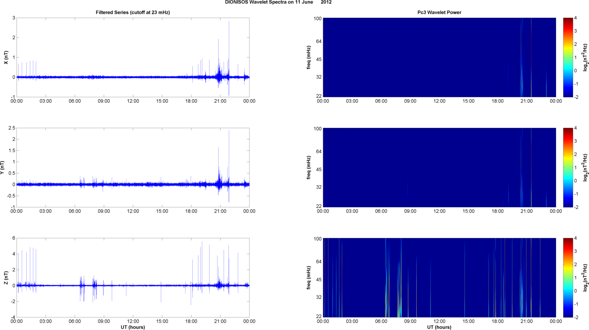Click the '64' frequency tick of the X-row spectrogram
The width and height of the screenshot is (589, 330).
(x=319, y=41)
